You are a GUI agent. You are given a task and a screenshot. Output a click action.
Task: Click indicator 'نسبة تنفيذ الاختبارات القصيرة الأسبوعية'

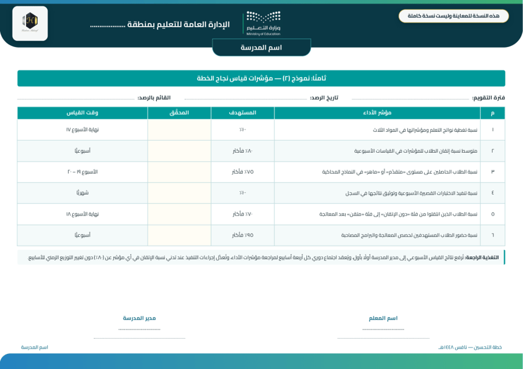click(x=411, y=193)
